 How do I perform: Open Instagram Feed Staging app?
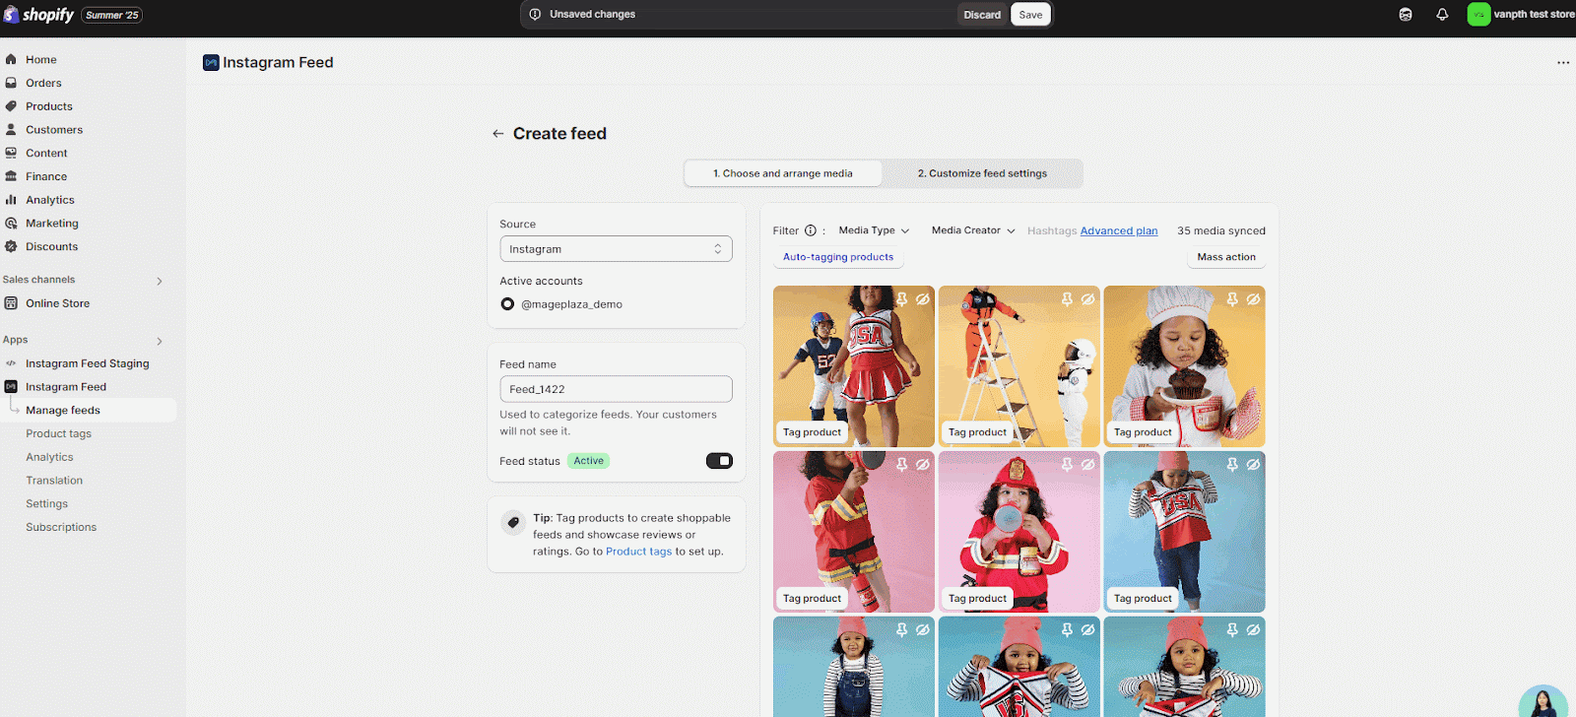tap(89, 363)
